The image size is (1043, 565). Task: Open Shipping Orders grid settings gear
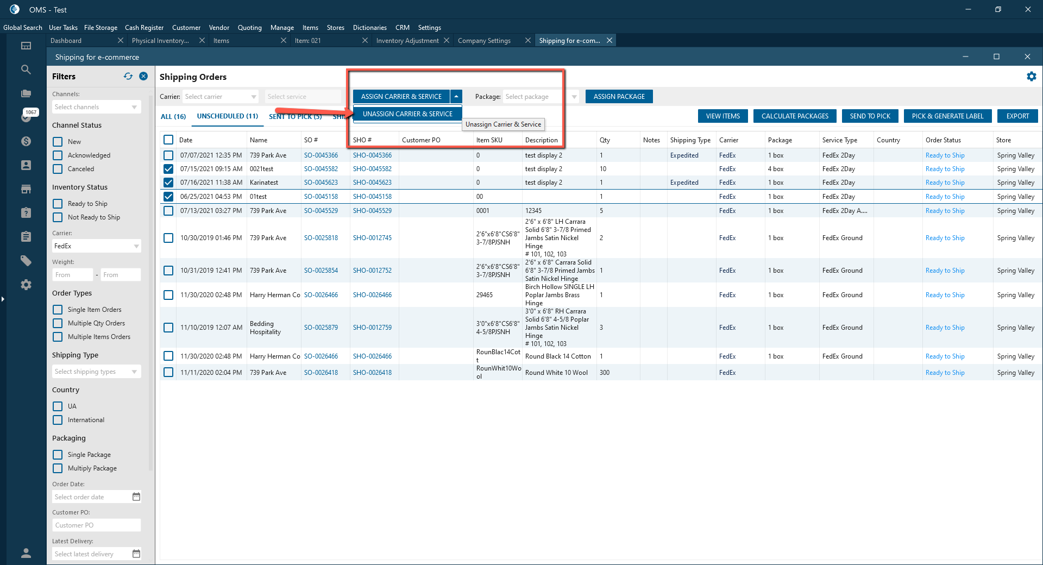click(x=1032, y=77)
